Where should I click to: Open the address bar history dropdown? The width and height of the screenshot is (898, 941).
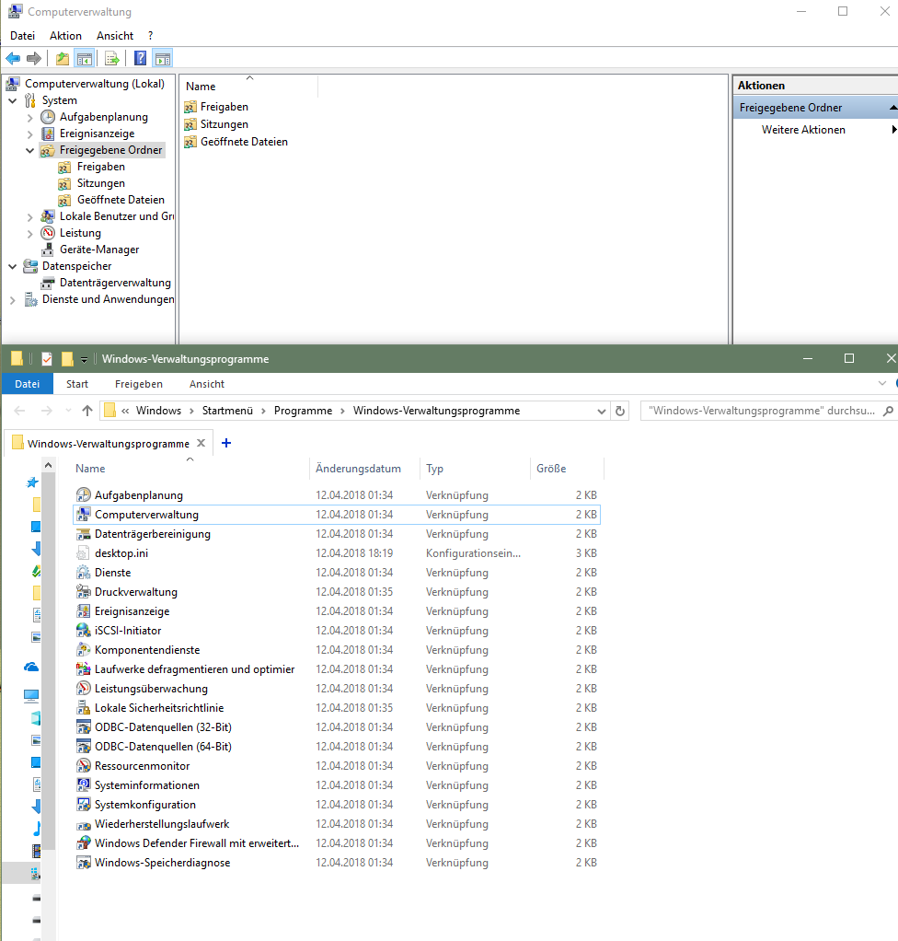601,411
